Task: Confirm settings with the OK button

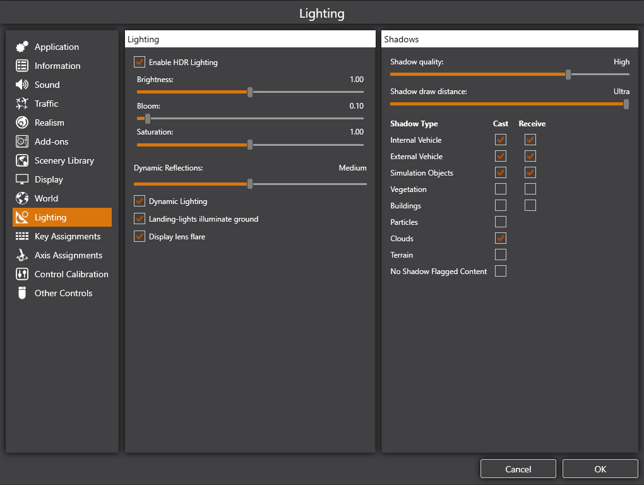Action: [x=600, y=469]
